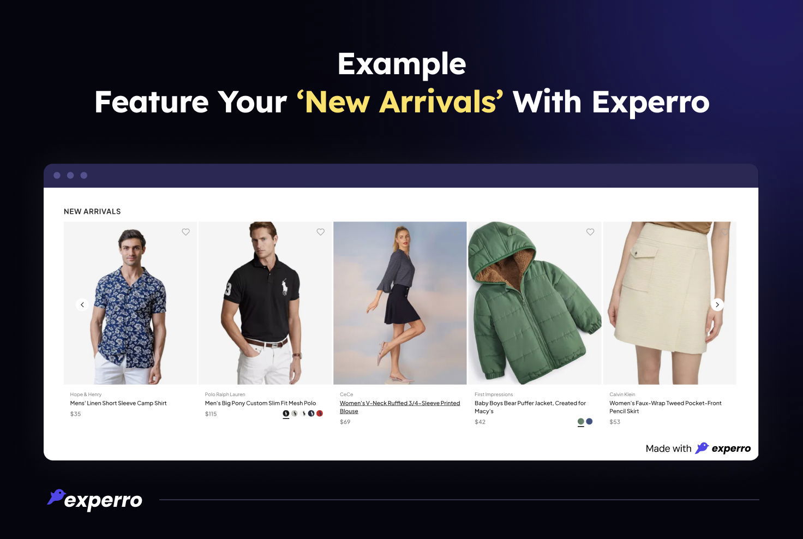Click the Made with experro badge logo
This screenshot has height=539, width=803.
click(x=723, y=448)
